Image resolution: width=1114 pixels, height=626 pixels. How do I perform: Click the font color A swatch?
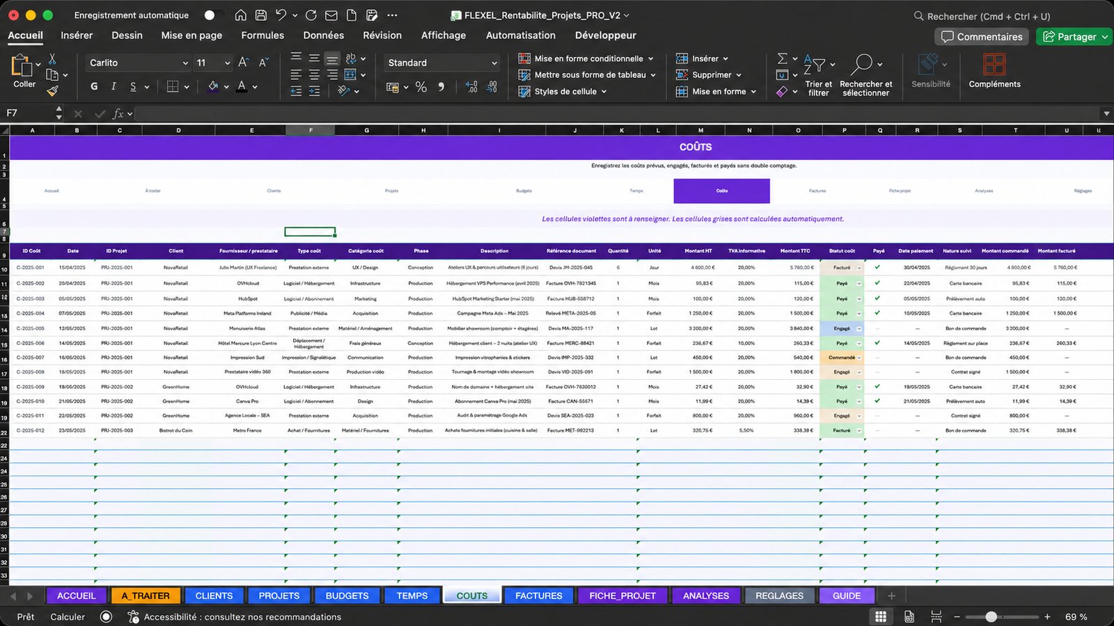242,86
